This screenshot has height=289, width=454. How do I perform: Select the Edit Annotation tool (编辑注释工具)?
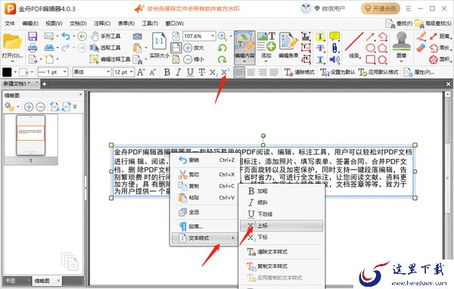pyautogui.click(x=110, y=59)
